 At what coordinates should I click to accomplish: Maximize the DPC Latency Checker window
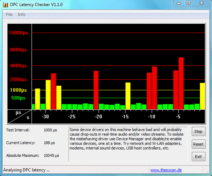pos(188,3)
